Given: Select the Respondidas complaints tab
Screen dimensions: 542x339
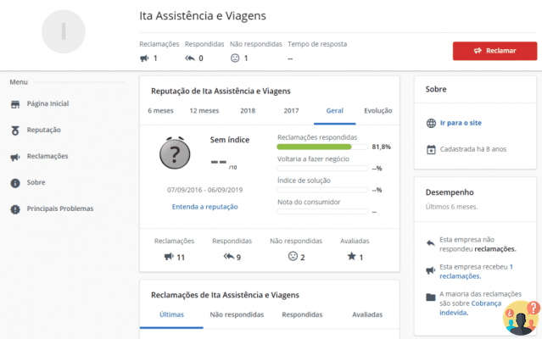Looking at the screenshot, I should 302,314.
